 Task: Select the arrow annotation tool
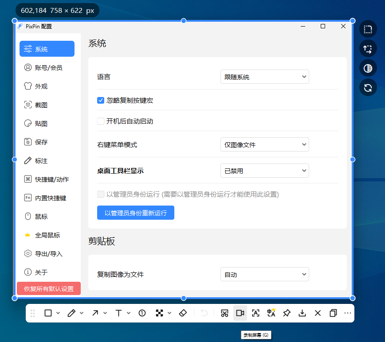pyautogui.click(x=95, y=313)
